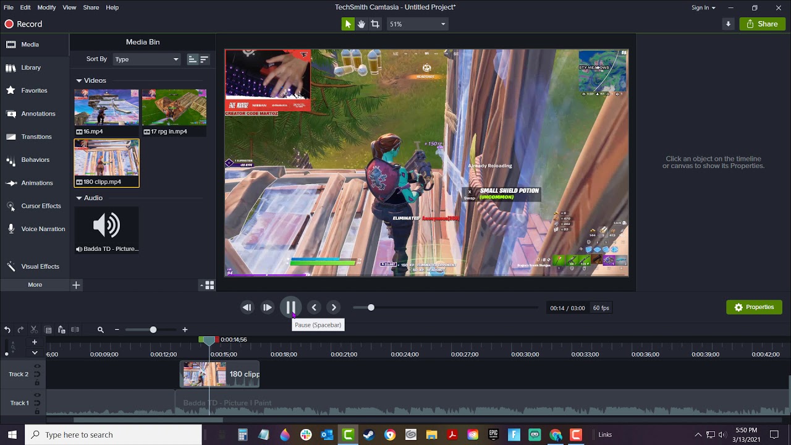Collapse tracks with chevron under add track

coord(35,353)
